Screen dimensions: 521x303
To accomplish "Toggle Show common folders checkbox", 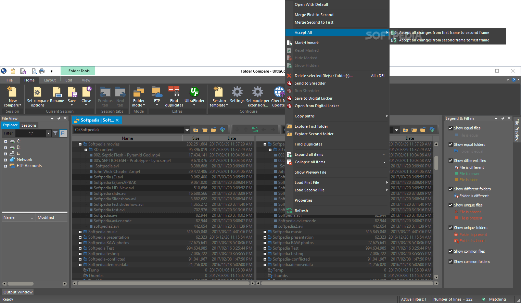I will [451, 262].
